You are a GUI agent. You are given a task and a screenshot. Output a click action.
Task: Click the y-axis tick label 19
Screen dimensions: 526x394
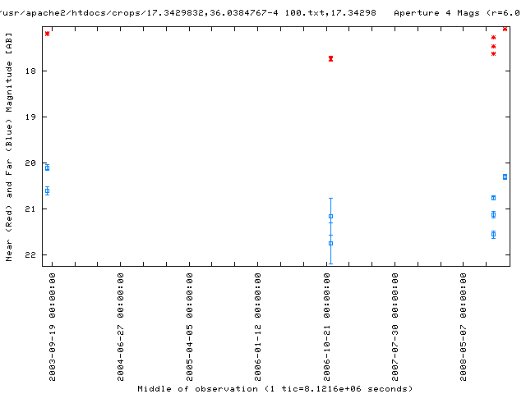click(30, 117)
